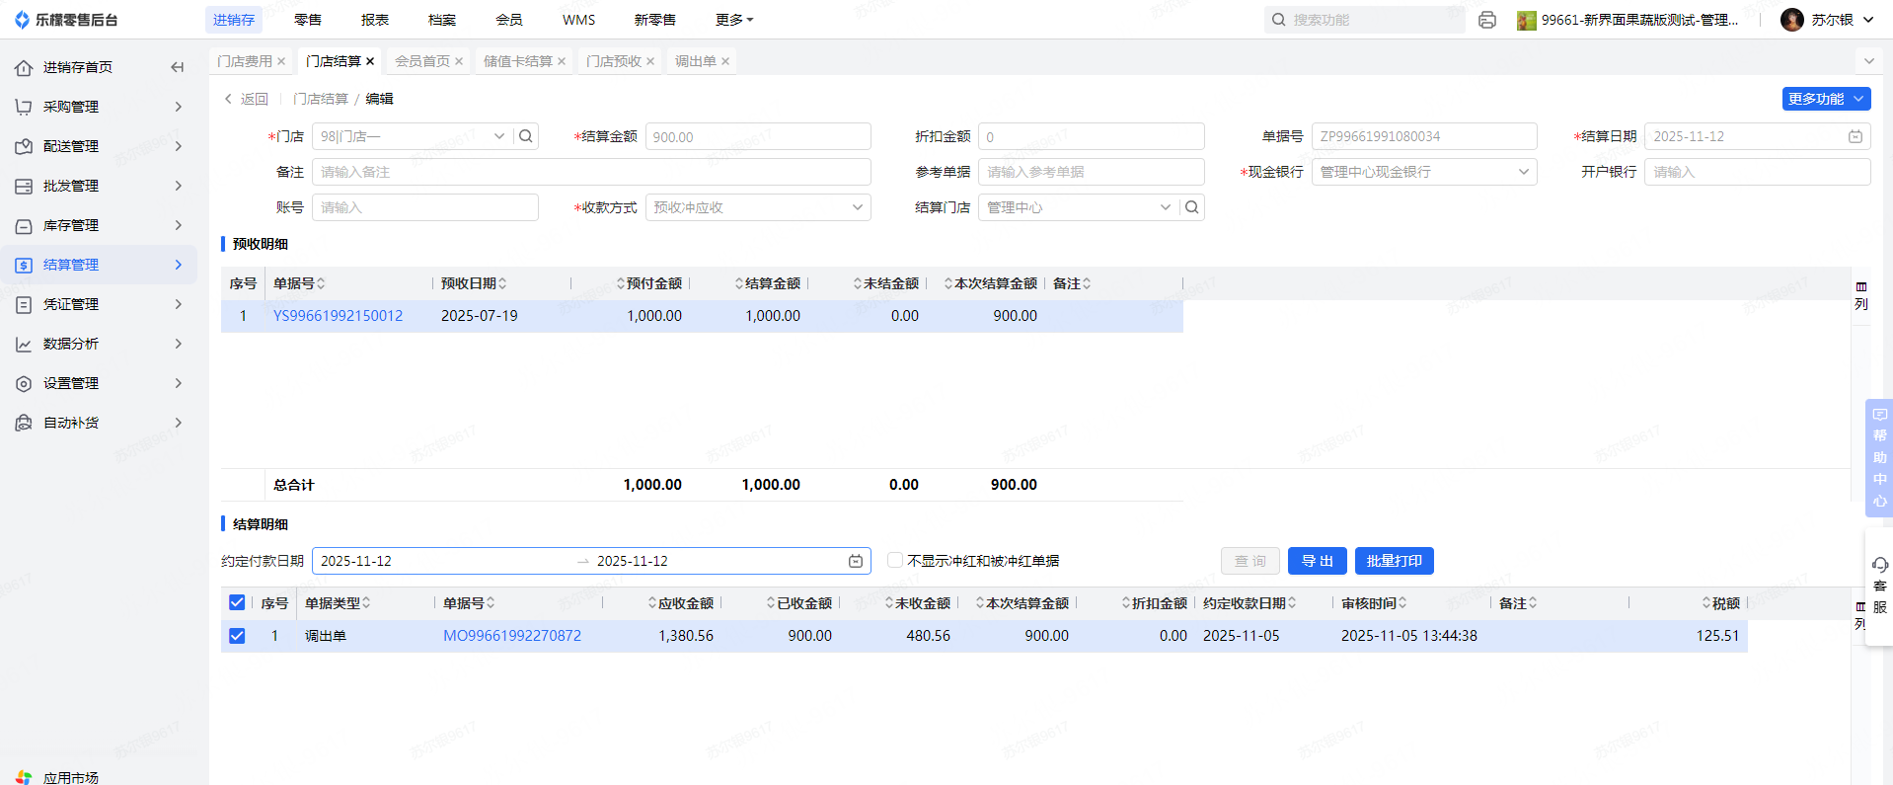The image size is (1893, 785).
Task: Click the column settings icon for 预收明细 table
Action: pyautogui.click(x=1861, y=294)
